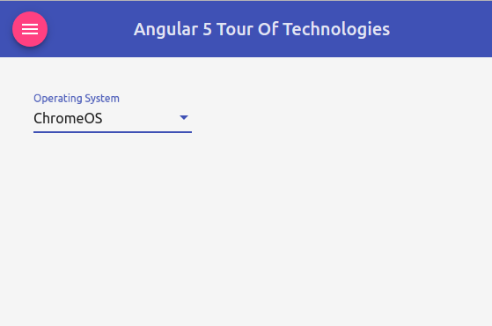Select the ChromeOS value in the select field
492x326 pixels.
coord(68,118)
